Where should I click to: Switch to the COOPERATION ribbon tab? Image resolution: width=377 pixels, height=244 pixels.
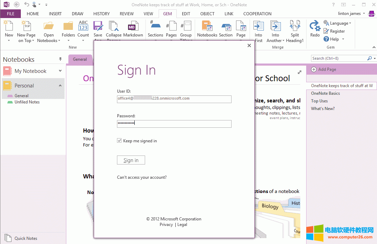tap(257, 14)
